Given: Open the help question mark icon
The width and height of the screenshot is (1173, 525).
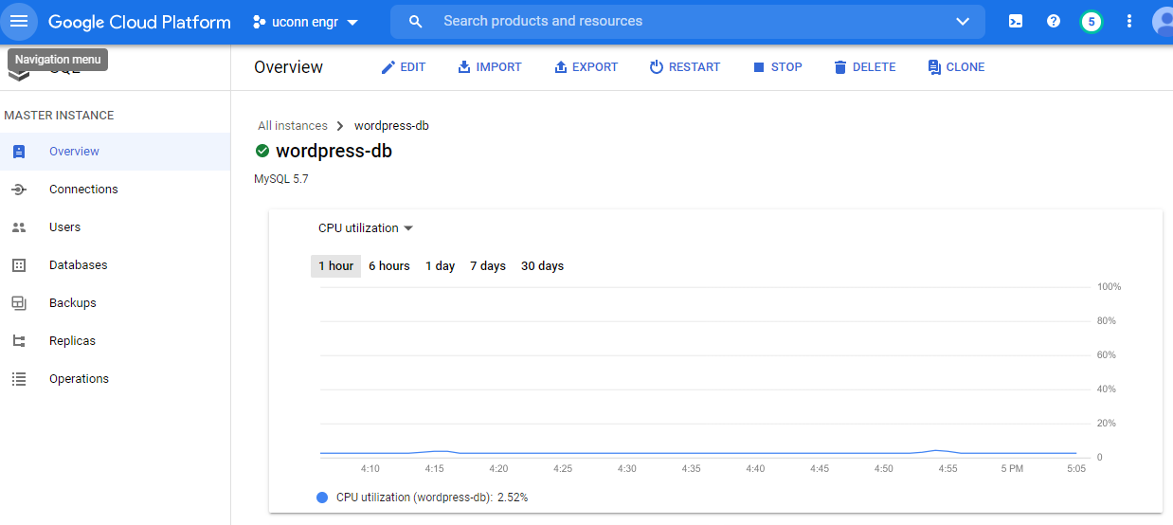Looking at the screenshot, I should click(x=1054, y=21).
